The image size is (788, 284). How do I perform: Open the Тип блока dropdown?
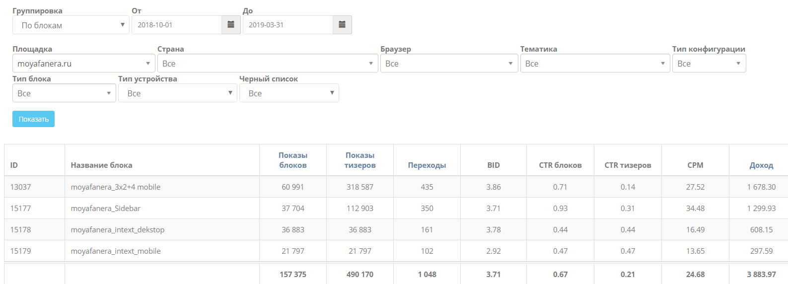pos(64,93)
